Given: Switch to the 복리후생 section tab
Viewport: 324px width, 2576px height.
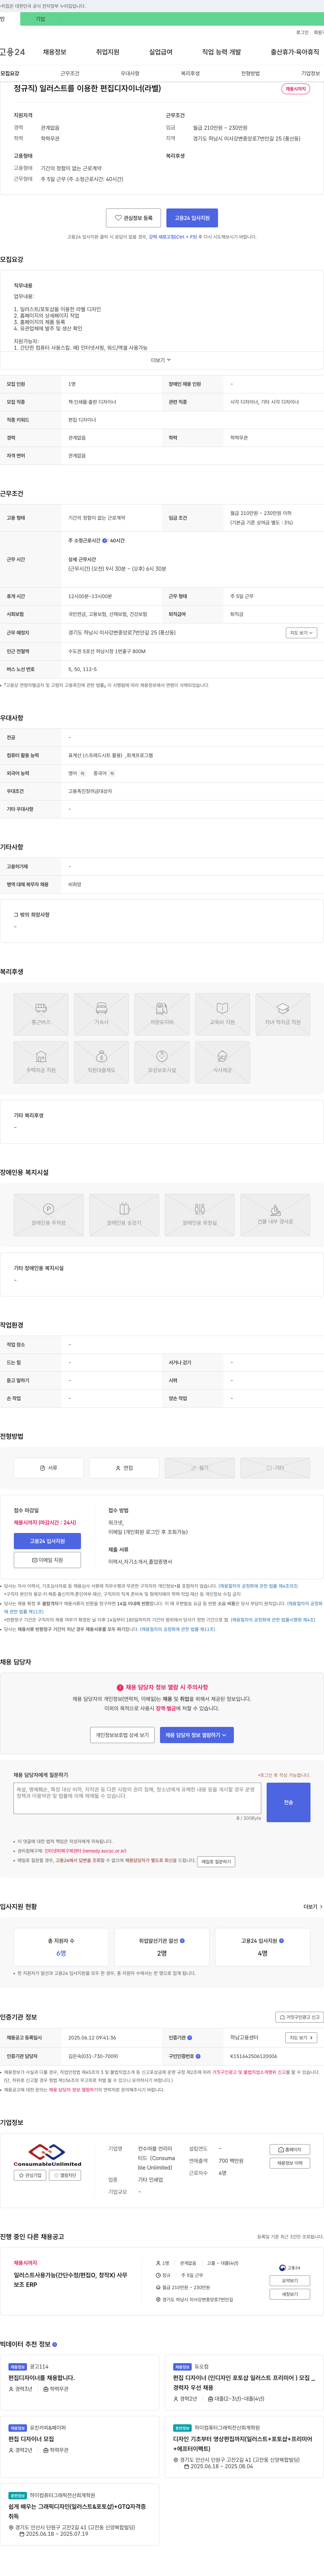Looking at the screenshot, I should click(x=190, y=73).
